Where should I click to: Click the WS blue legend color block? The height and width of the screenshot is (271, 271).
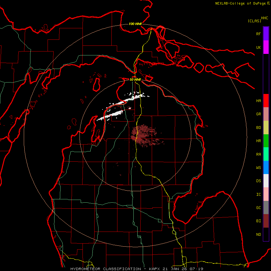click(266, 167)
